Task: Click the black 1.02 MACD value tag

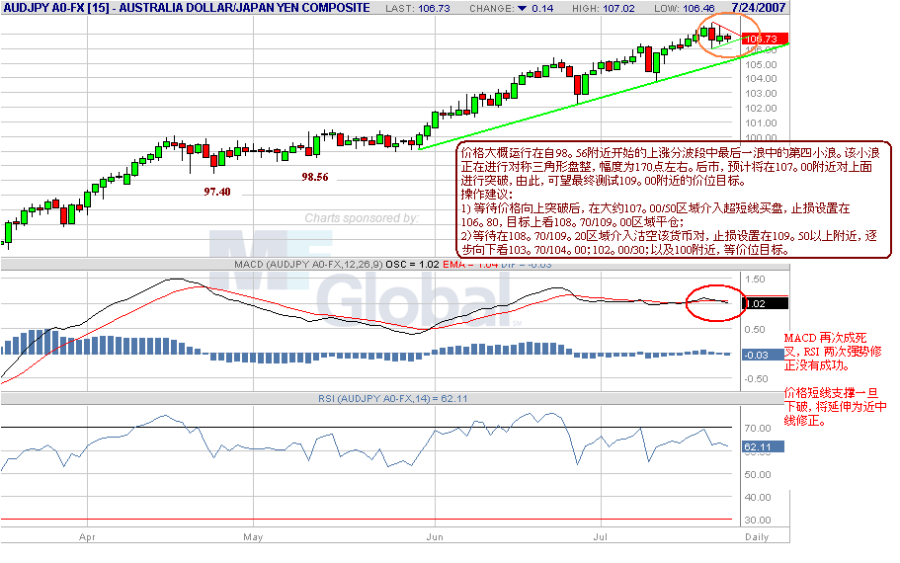Action: pyautogui.click(x=765, y=303)
